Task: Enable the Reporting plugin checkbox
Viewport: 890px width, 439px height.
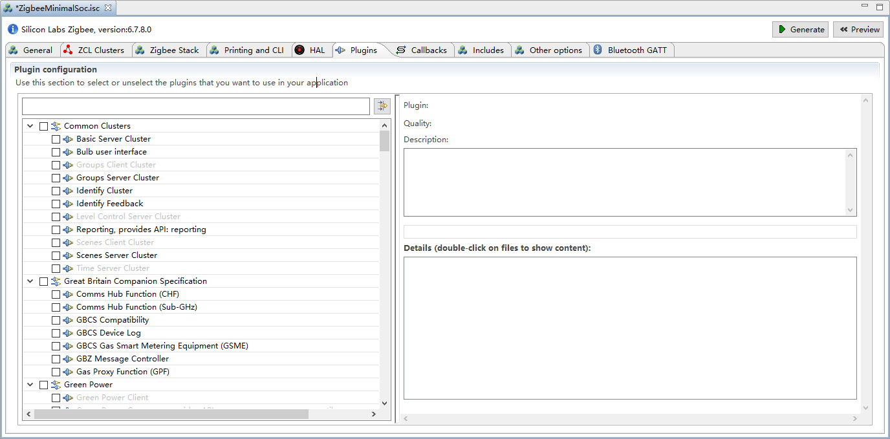Action: 56,230
